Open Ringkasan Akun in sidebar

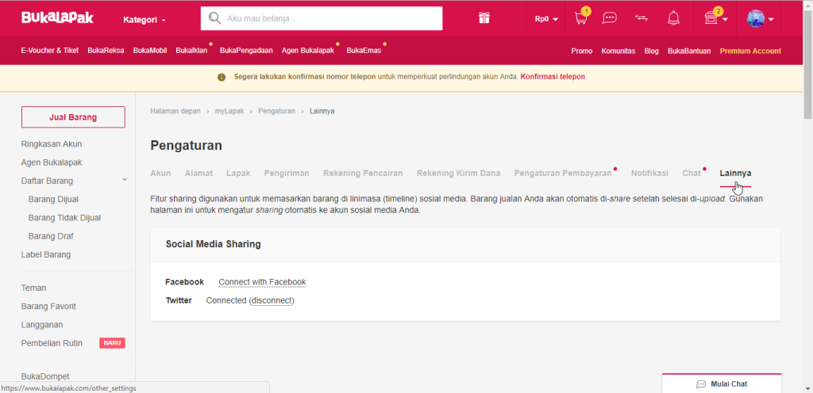point(52,143)
